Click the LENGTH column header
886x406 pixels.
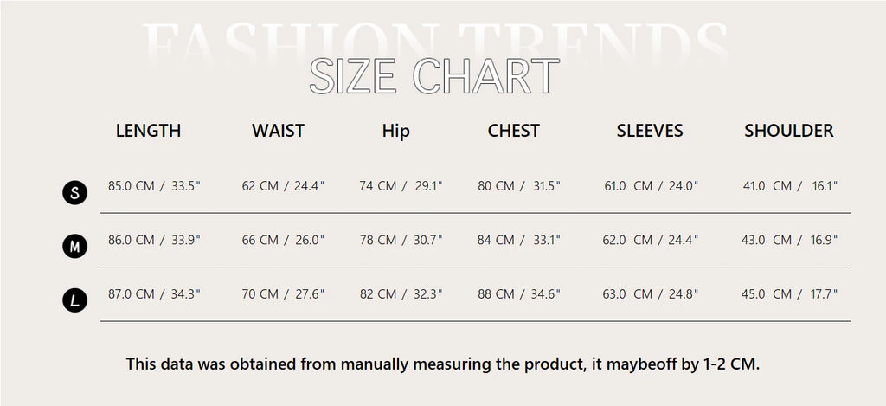pos(148,131)
